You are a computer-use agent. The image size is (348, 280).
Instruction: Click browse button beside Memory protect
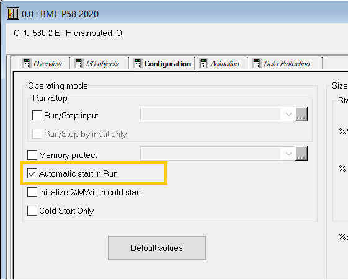301,154
